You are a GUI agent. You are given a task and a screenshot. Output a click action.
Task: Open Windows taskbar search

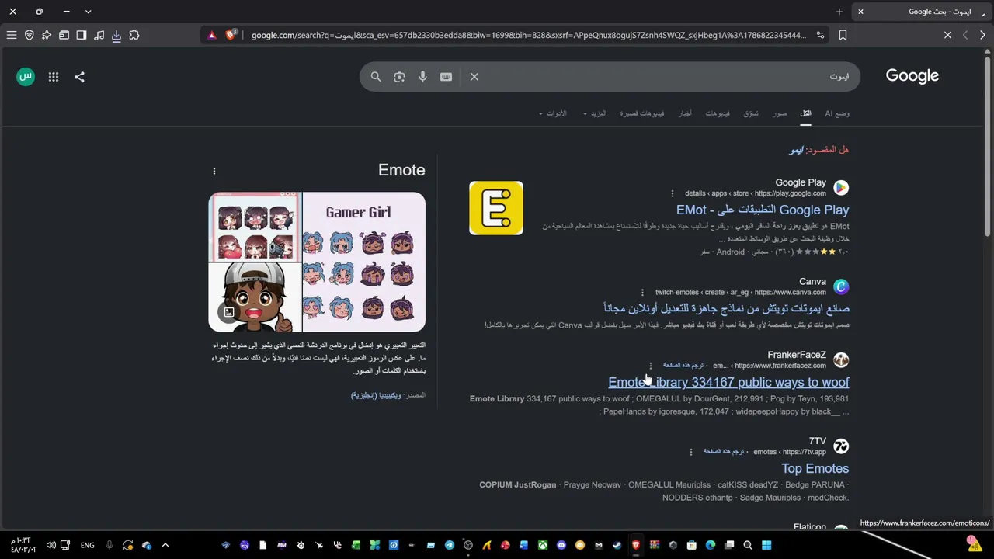748,545
